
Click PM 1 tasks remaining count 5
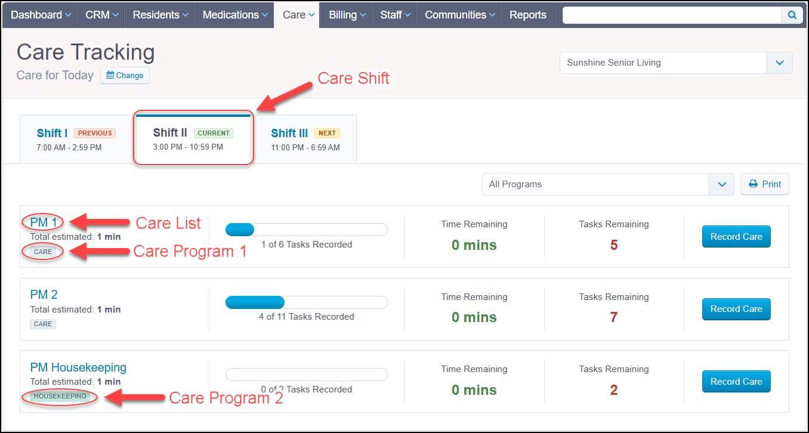[x=614, y=245]
